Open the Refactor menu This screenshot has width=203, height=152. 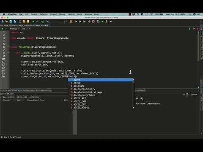tap(44, 14)
